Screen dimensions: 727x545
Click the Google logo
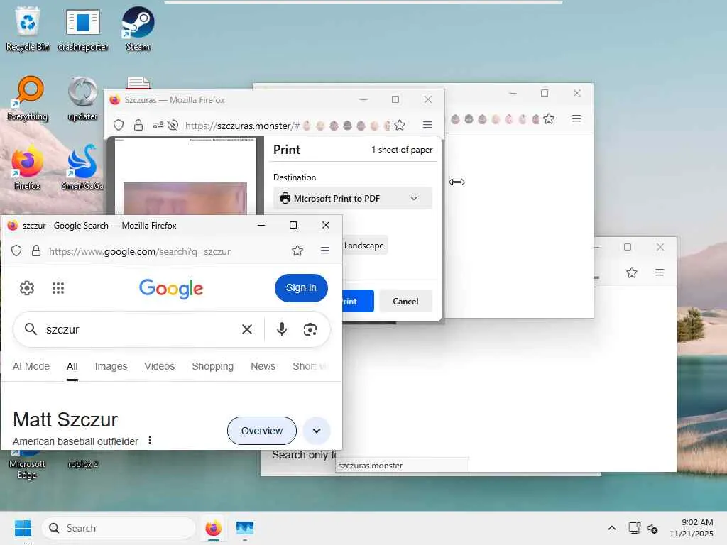point(171,288)
